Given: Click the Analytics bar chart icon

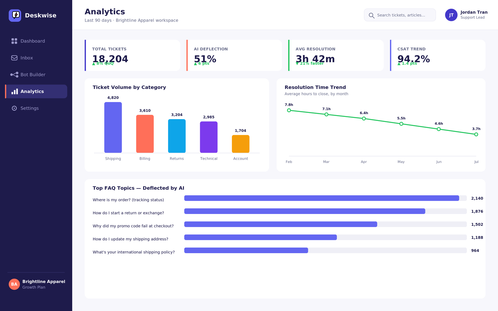Looking at the screenshot, I should pyautogui.click(x=15, y=91).
